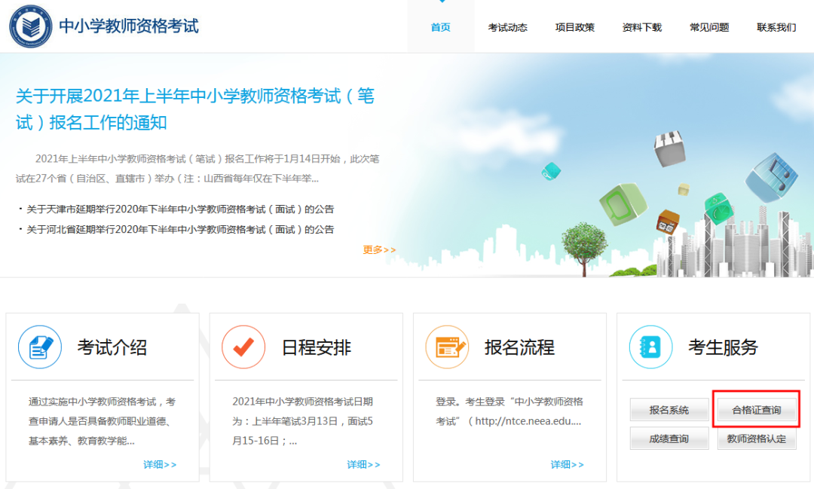Click the 考试介绍 document icon
This screenshot has width=814, height=489.
(x=40, y=347)
